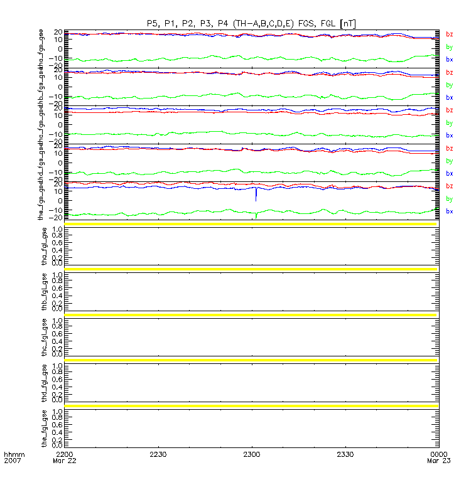
Task: Click the "thd_fgl_gse" y-axis label
Action: pyautogui.click(x=44, y=383)
